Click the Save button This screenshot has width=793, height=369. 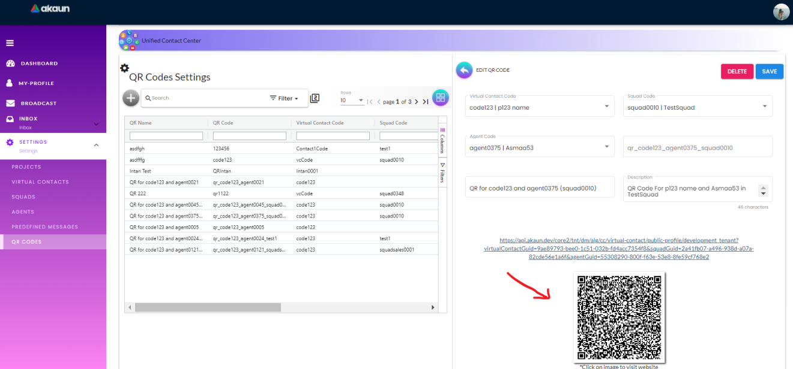point(769,71)
